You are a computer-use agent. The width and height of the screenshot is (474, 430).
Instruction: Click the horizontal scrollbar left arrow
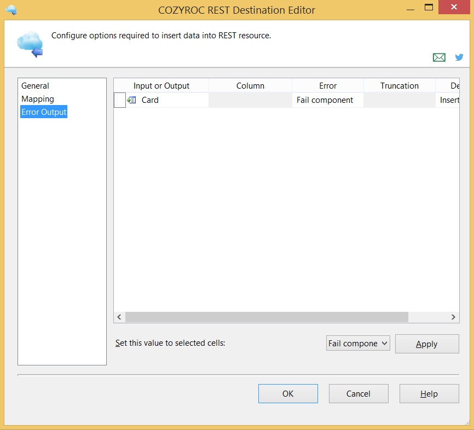pyautogui.click(x=119, y=317)
